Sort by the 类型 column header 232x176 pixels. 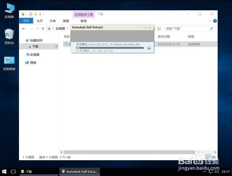click(191, 37)
